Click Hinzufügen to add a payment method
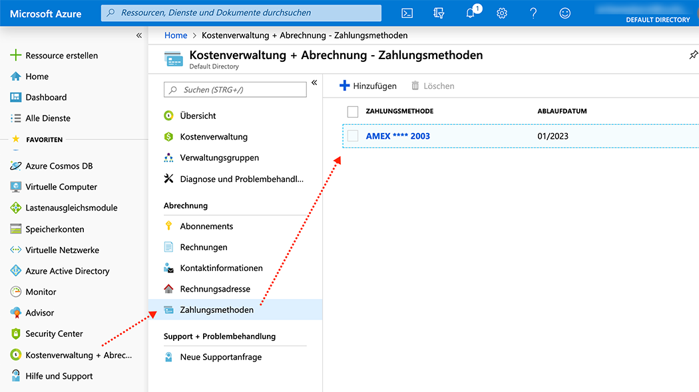Viewport: 699px width, 392px height. point(367,86)
